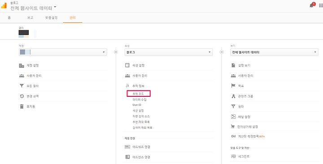Viewport: 323px width, 164px height.
Task: Open 변경 내역 text link
Action: coord(33,96)
